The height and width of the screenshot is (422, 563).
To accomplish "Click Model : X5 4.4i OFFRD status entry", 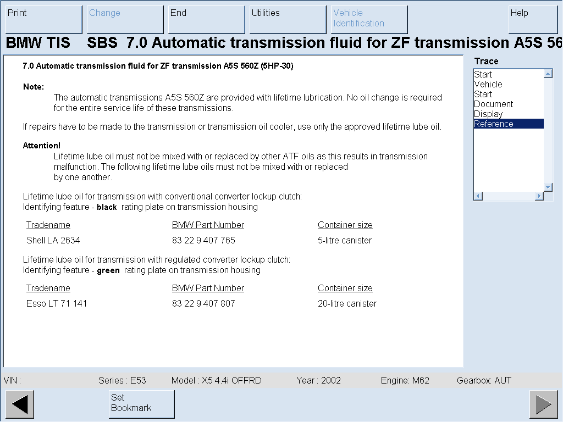I will click(x=217, y=380).
